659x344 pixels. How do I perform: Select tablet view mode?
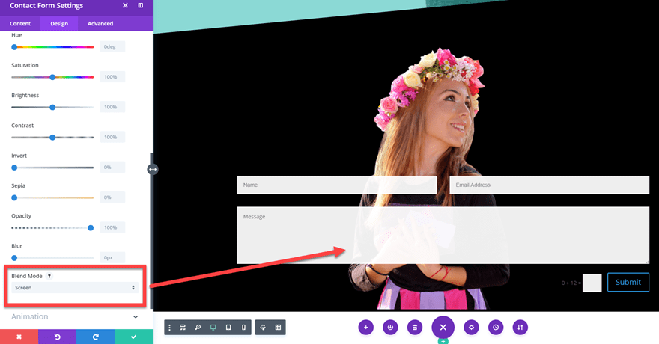(x=228, y=328)
